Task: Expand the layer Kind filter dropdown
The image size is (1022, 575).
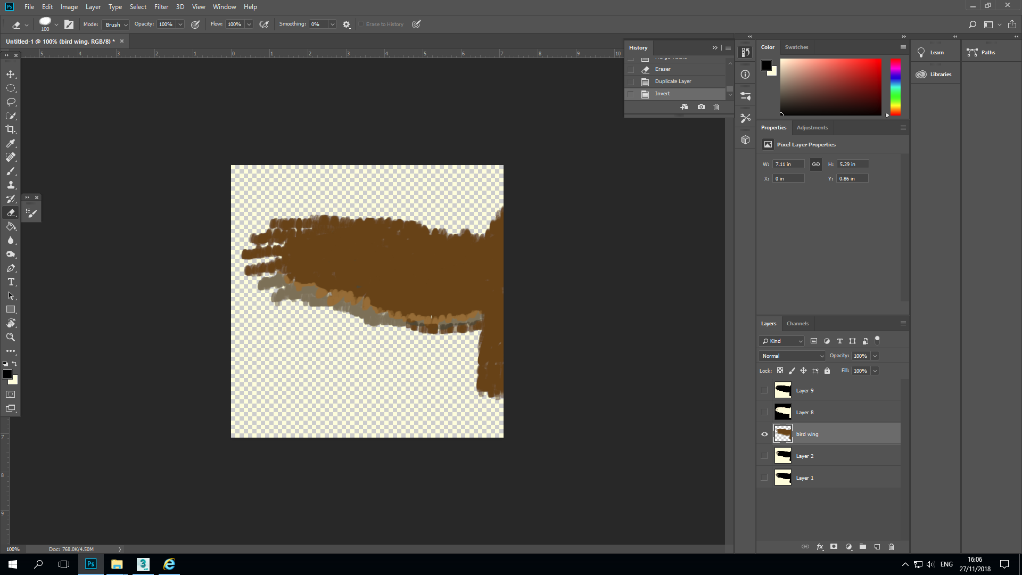Action: 781,341
